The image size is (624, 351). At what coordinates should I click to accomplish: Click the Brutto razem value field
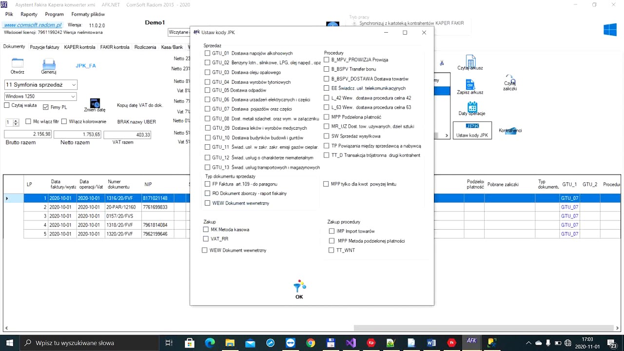[28, 134]
